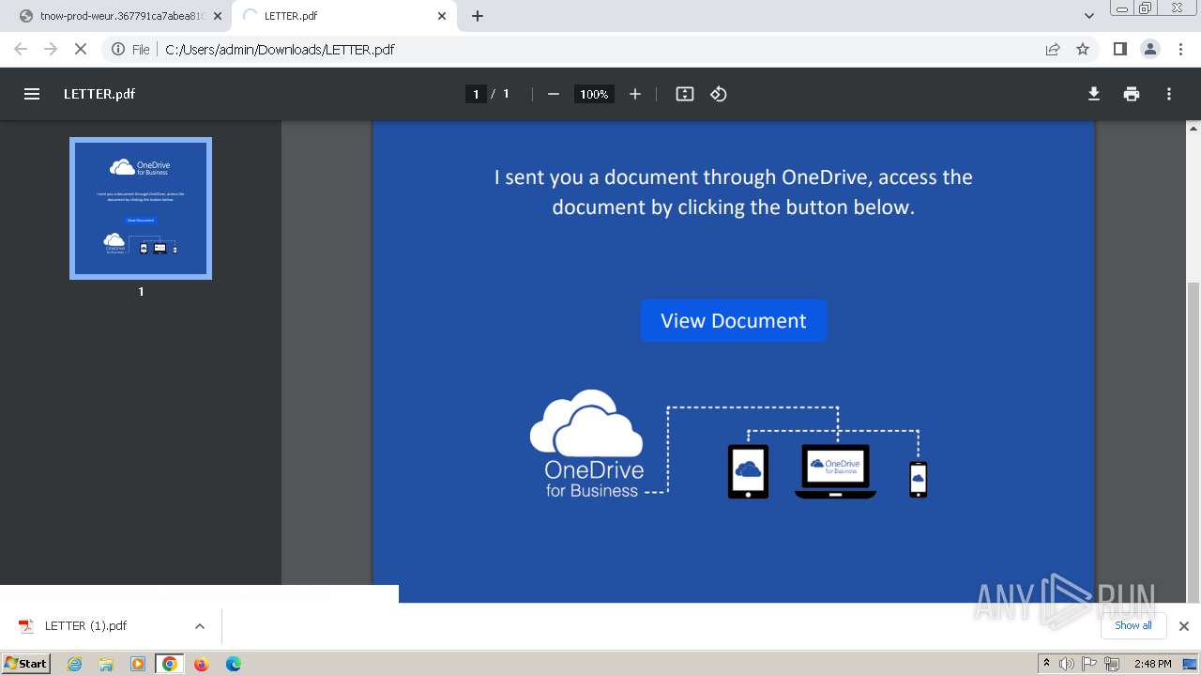This screenshot has height=676, width=1201.
Task: Open the Windows Start menu
Action: (x=25, y=664)
